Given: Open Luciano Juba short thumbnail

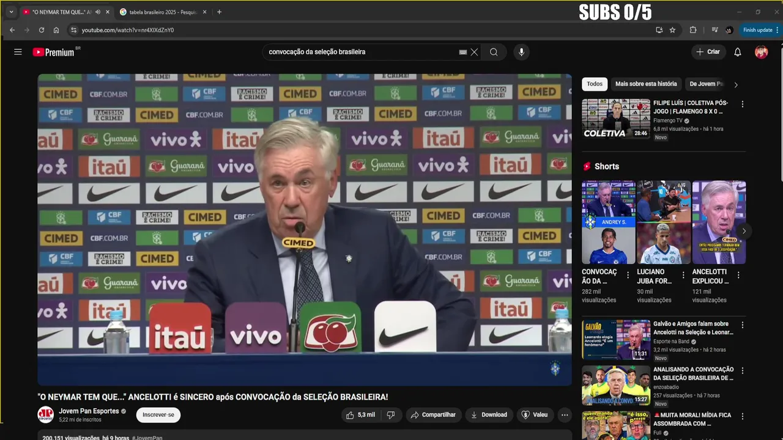Looking at the screenshot, I should coord(664,222).
